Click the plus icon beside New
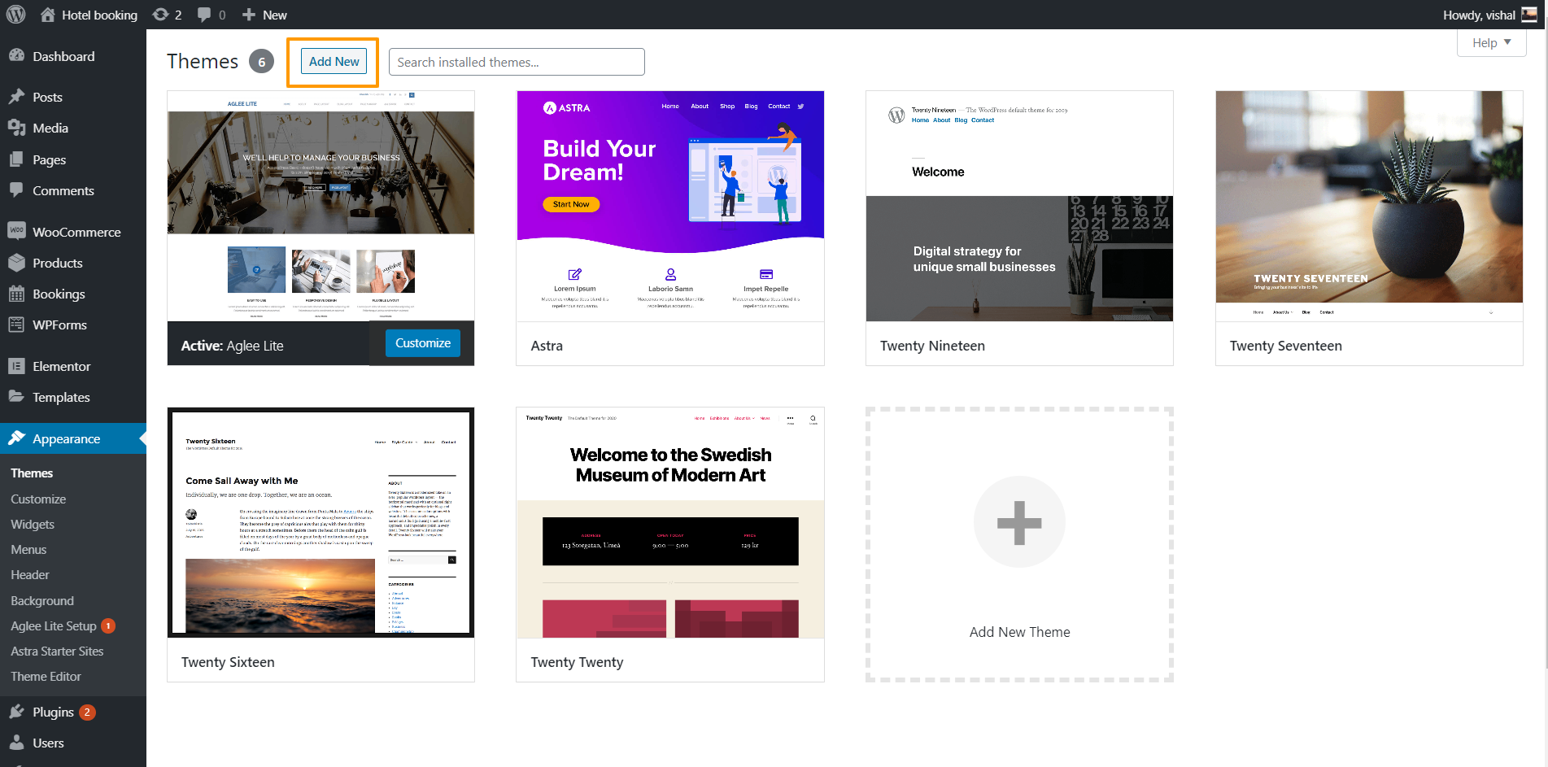The width and height of the screenshot is (1548, 767). pos(249,15)
